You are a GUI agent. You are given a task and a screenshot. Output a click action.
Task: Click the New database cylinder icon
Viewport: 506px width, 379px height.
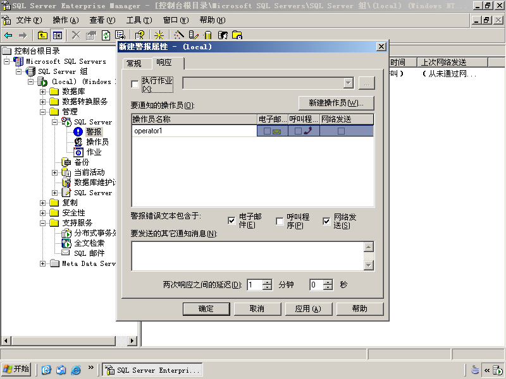click(208, 35)
